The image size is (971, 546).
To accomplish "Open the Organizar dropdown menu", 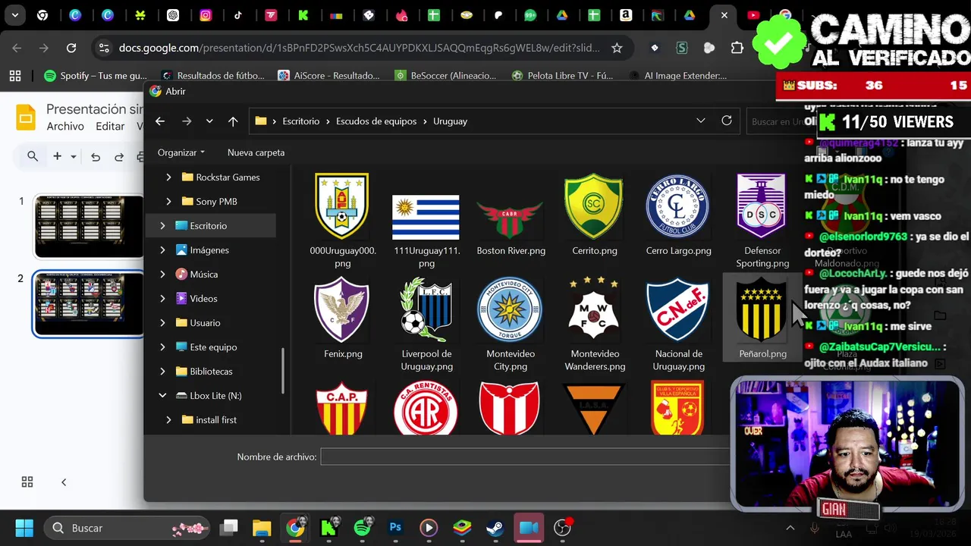I will click(181, 152).
